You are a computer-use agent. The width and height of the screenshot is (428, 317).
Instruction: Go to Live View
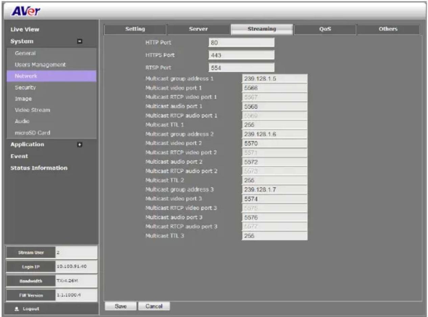coord(25,29)
